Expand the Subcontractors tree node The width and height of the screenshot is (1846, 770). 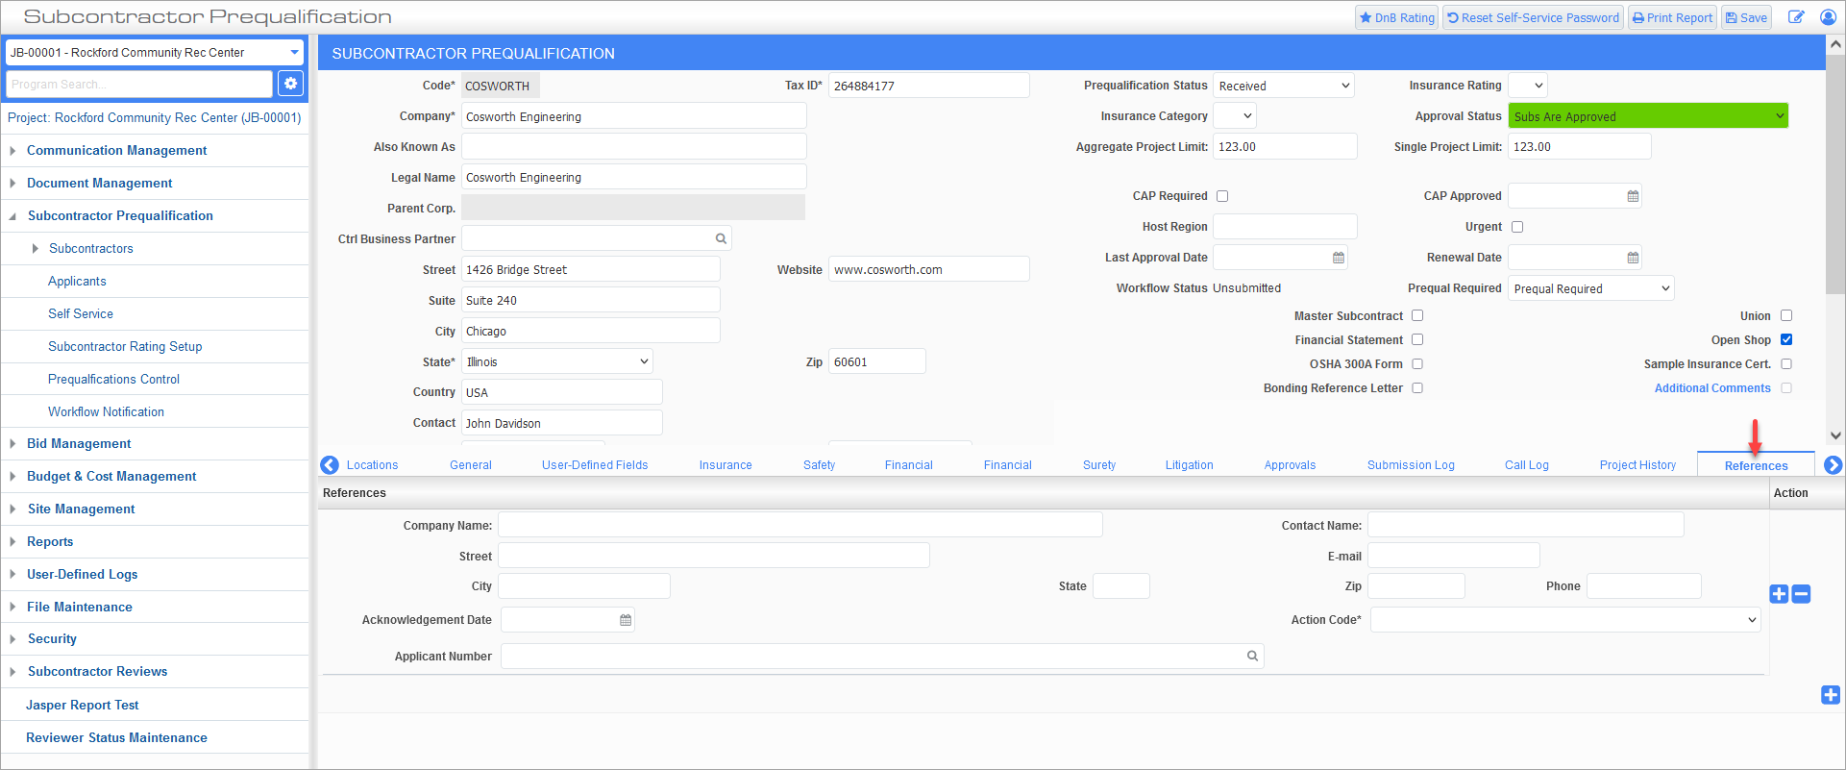coord(36,248)
